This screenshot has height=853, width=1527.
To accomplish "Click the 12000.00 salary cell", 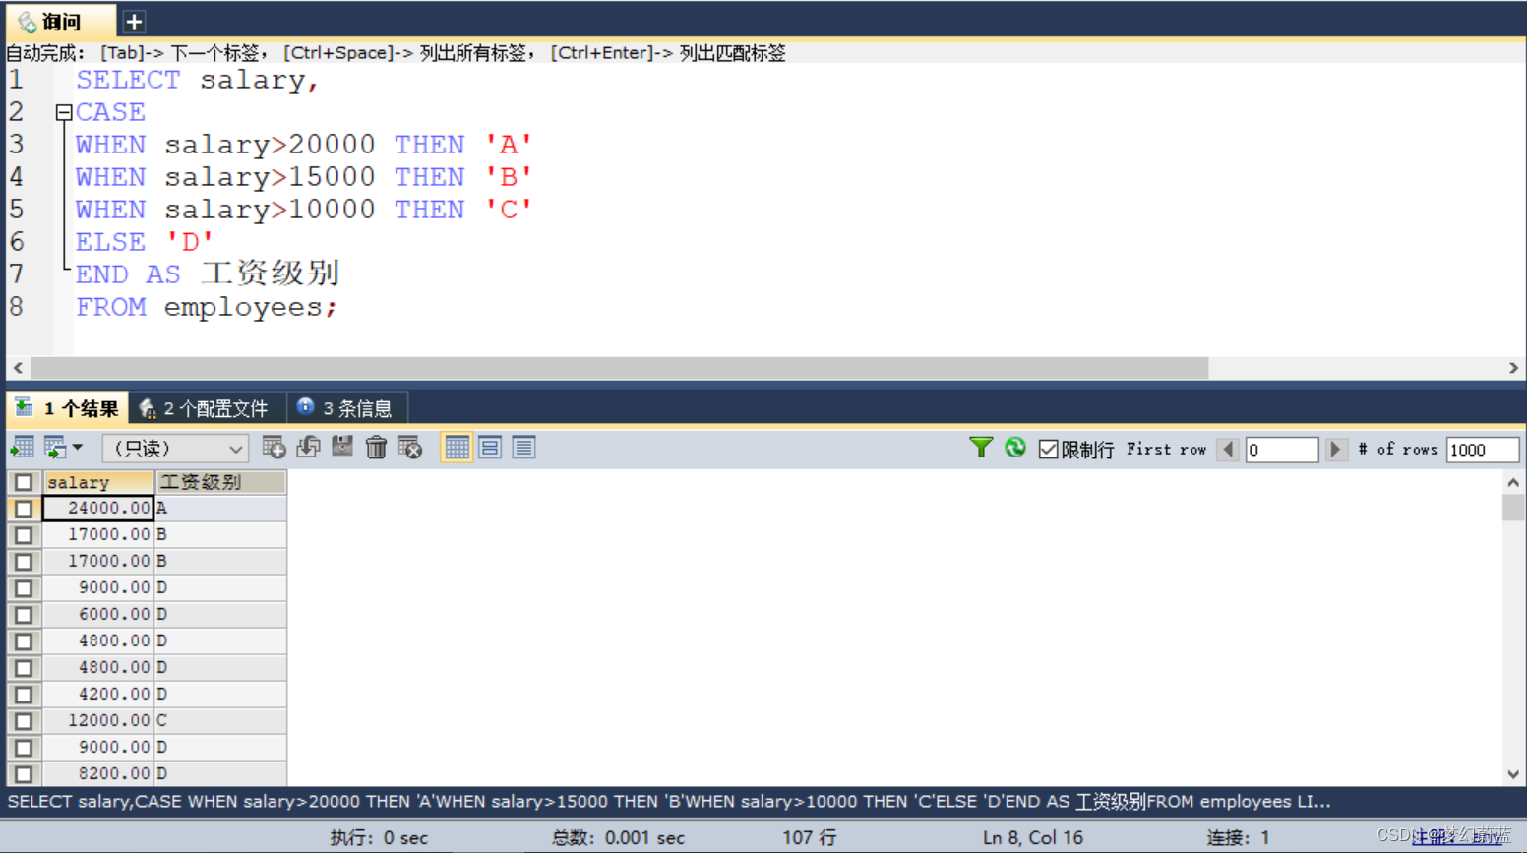I will point(98,721).
